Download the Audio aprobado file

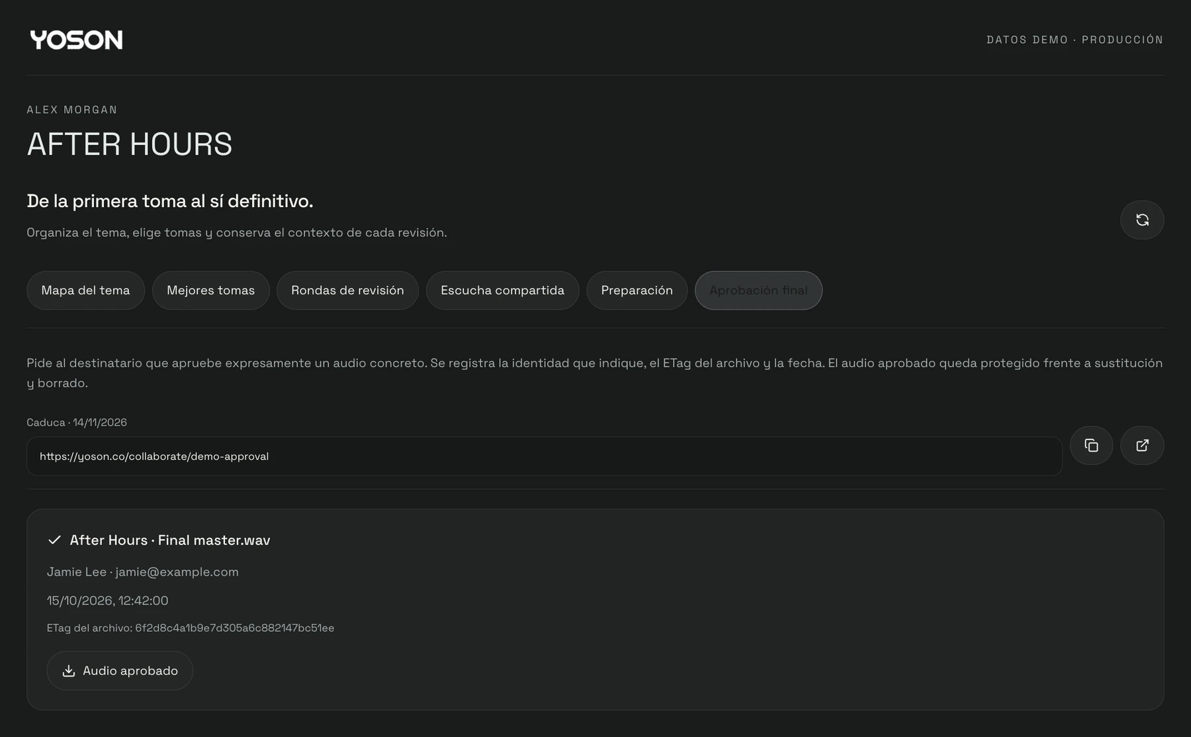pyautogui.click(x=120, y=671)
